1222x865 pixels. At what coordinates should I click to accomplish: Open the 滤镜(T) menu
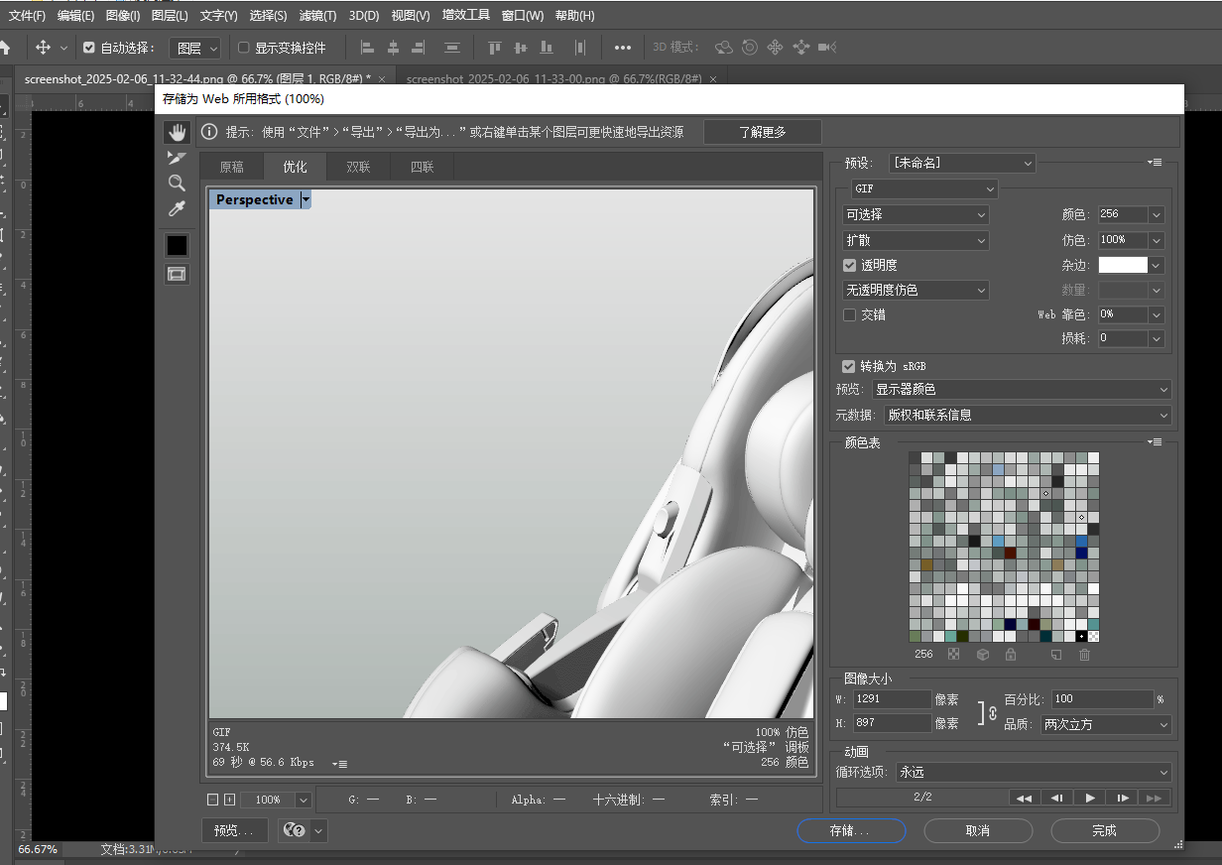(317, 16)
